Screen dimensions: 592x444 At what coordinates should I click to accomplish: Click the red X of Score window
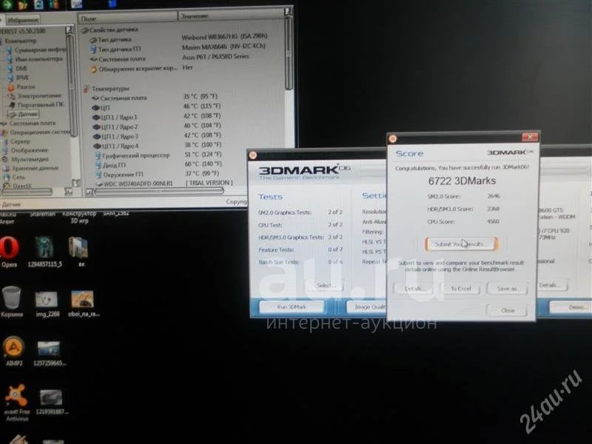530,137
